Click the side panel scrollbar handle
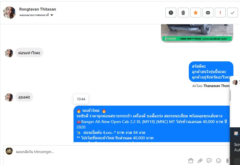The height and width of the screenshot is (165, 240). coord(230,95)
